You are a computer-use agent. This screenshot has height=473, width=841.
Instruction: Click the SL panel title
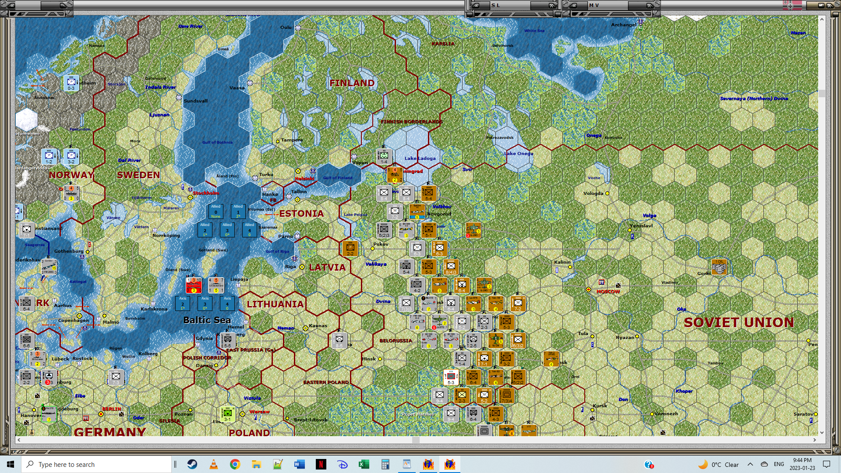point(495,5)
